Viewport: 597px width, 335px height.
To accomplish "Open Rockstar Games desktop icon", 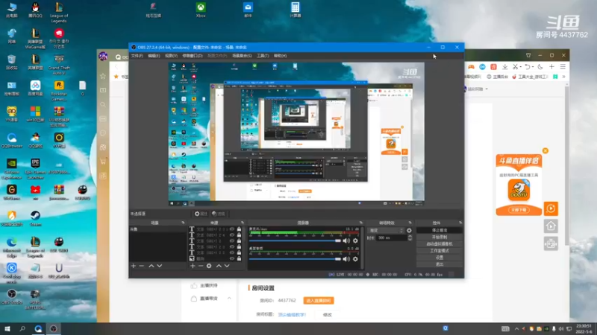I will (x=59, y=90).
